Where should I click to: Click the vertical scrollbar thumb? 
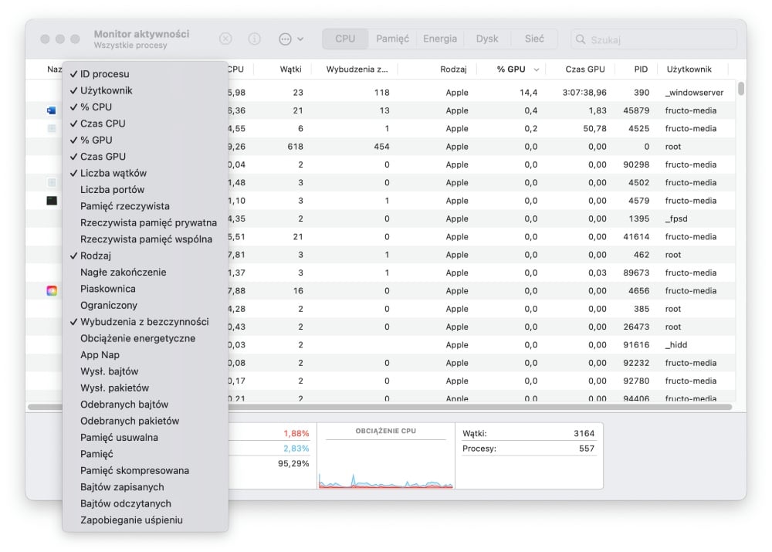pyautogui.click(x=741, y=89)
